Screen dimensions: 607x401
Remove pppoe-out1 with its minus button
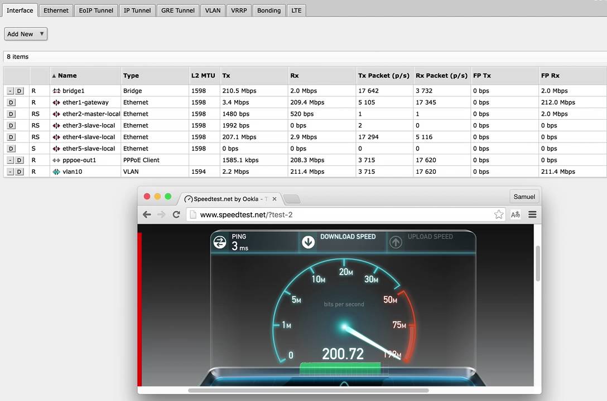(11, 160)
